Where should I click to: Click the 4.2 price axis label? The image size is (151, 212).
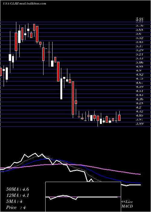pos(139,107)
